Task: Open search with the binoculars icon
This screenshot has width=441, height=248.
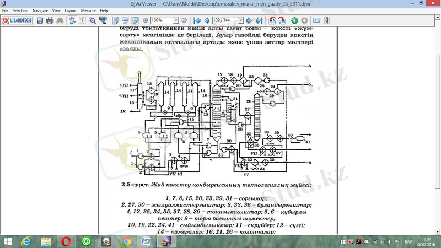Action: [60, 20]
